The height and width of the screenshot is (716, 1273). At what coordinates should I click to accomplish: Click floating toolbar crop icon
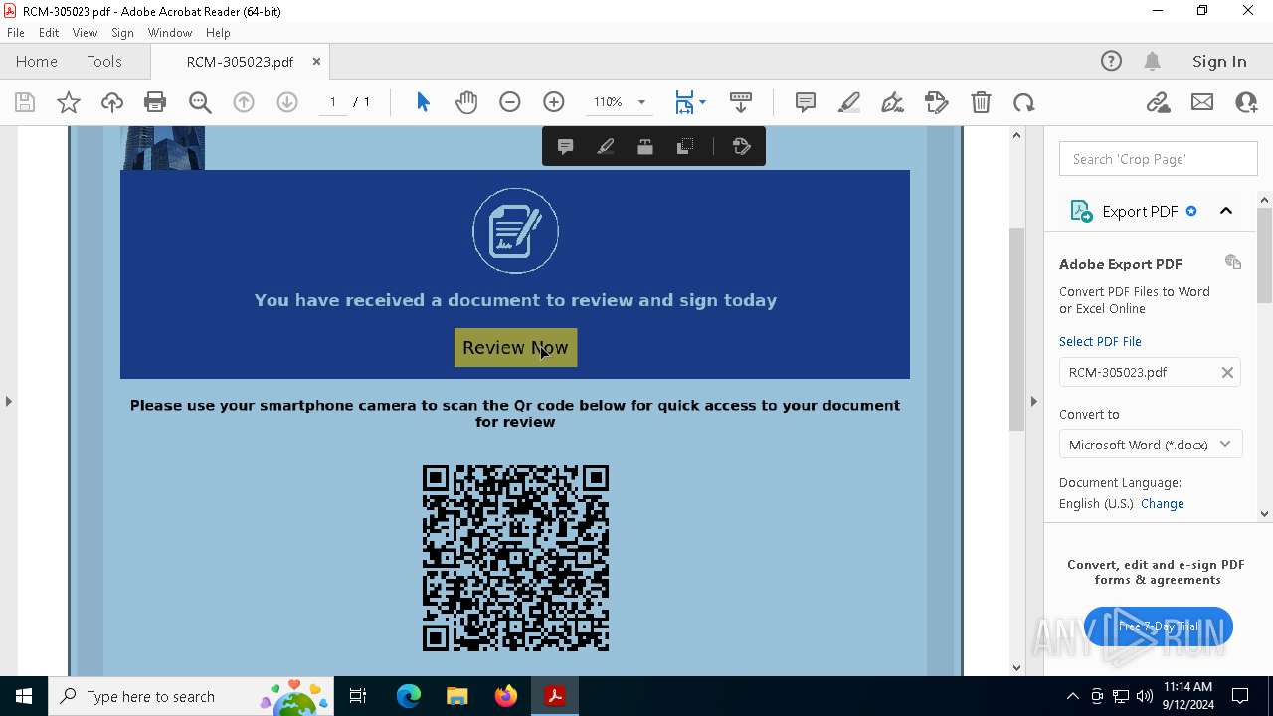pyautogui.click(x=685, y=147)
